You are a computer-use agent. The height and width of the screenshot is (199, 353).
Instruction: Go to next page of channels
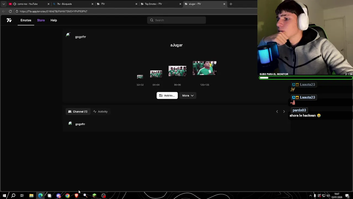(284, 112)
